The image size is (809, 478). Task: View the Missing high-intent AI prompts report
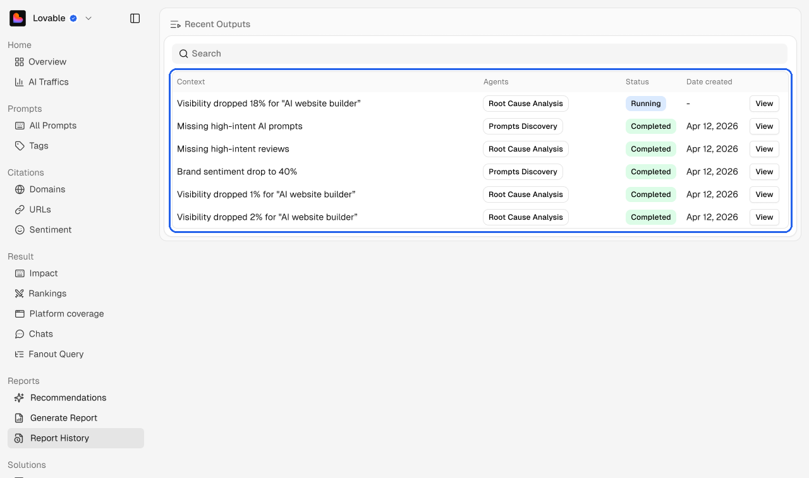[x=764, y=126]
